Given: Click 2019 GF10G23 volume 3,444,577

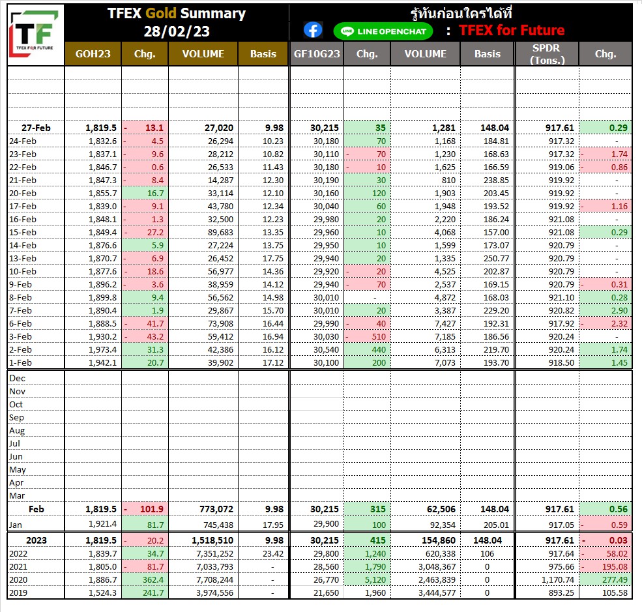Looking at the screenshot, I should pos(437,592).
